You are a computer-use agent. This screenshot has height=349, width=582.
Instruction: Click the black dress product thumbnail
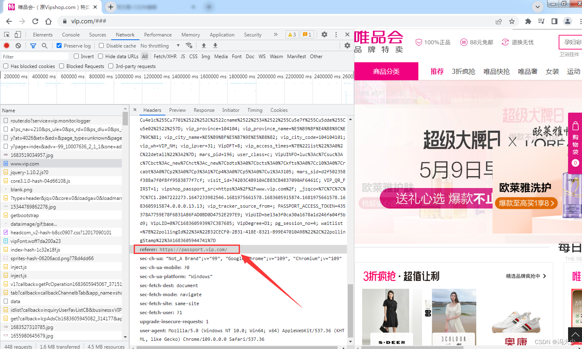[386, 317]
